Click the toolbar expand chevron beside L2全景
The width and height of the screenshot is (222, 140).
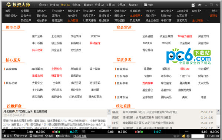[205, 11]
